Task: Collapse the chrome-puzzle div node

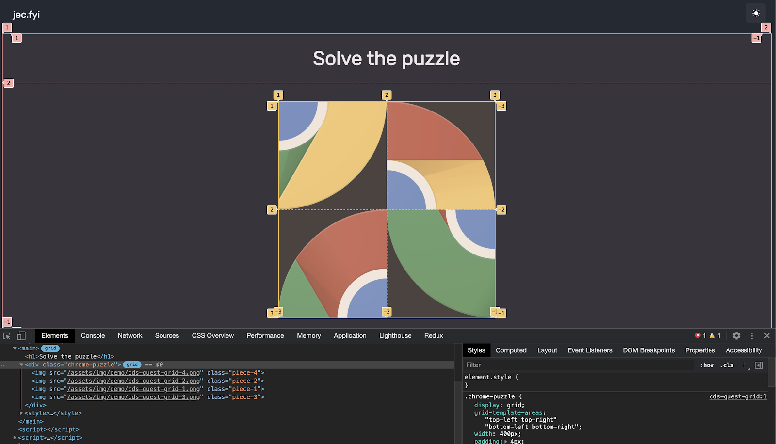Action: (x=21, y=365)
